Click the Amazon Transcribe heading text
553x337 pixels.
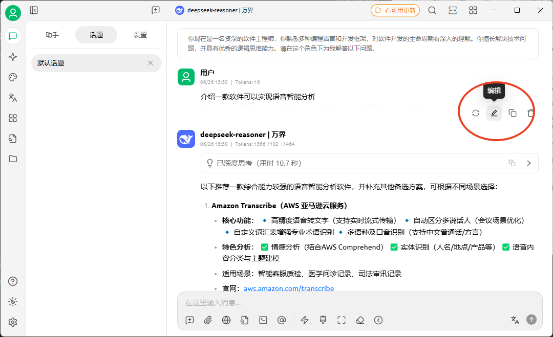point(280,206)
